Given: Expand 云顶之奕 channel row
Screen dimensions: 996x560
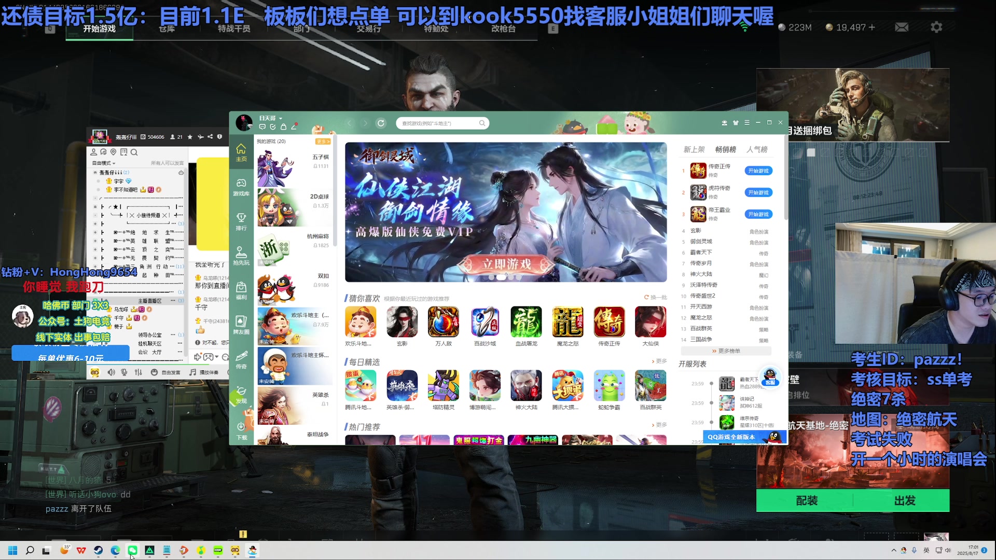Looking at the screenshot, I should point(95,249).
